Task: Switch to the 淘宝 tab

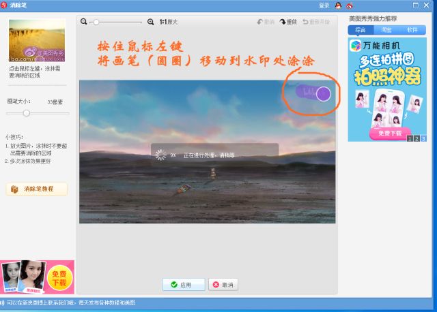Action: pyautogui.click(x=386, y=30)
